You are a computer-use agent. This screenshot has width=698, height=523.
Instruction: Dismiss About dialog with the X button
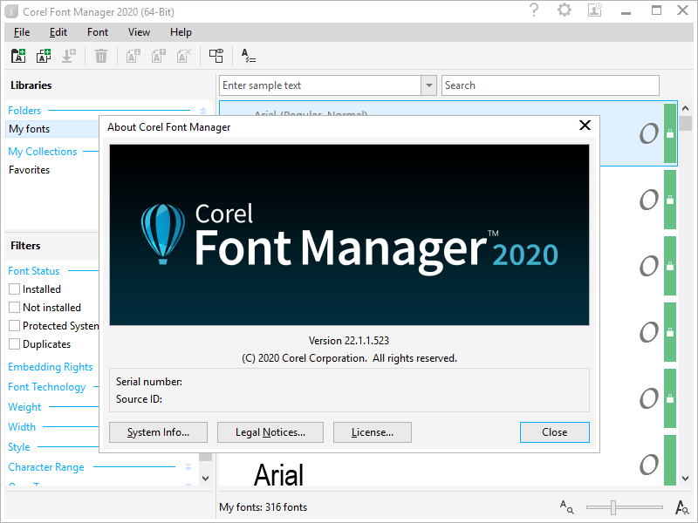[585, 126]
